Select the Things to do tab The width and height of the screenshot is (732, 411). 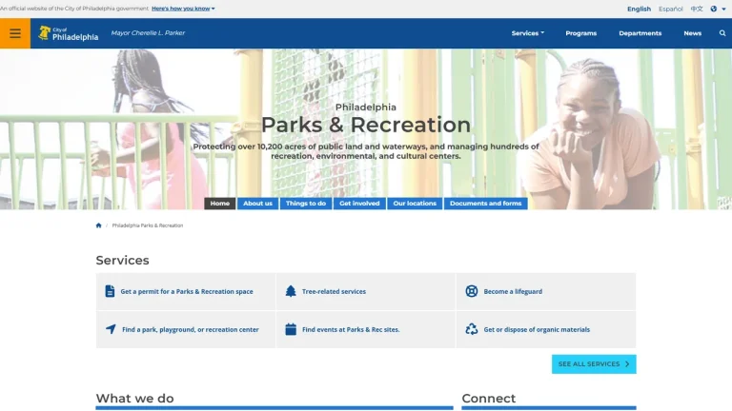[306, 204]
